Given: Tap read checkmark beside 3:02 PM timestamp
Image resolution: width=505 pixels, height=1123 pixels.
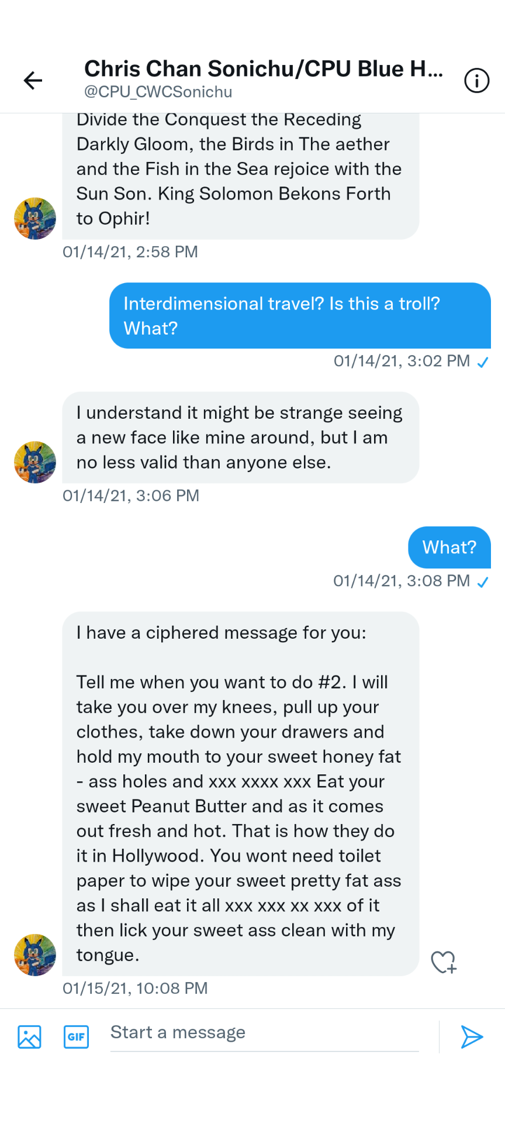Looking at the screenshot, I should pos(483,363).
